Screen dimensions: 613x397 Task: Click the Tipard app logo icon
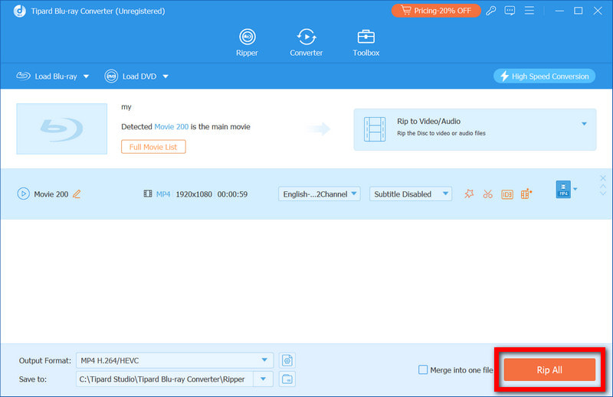[20, 11]
